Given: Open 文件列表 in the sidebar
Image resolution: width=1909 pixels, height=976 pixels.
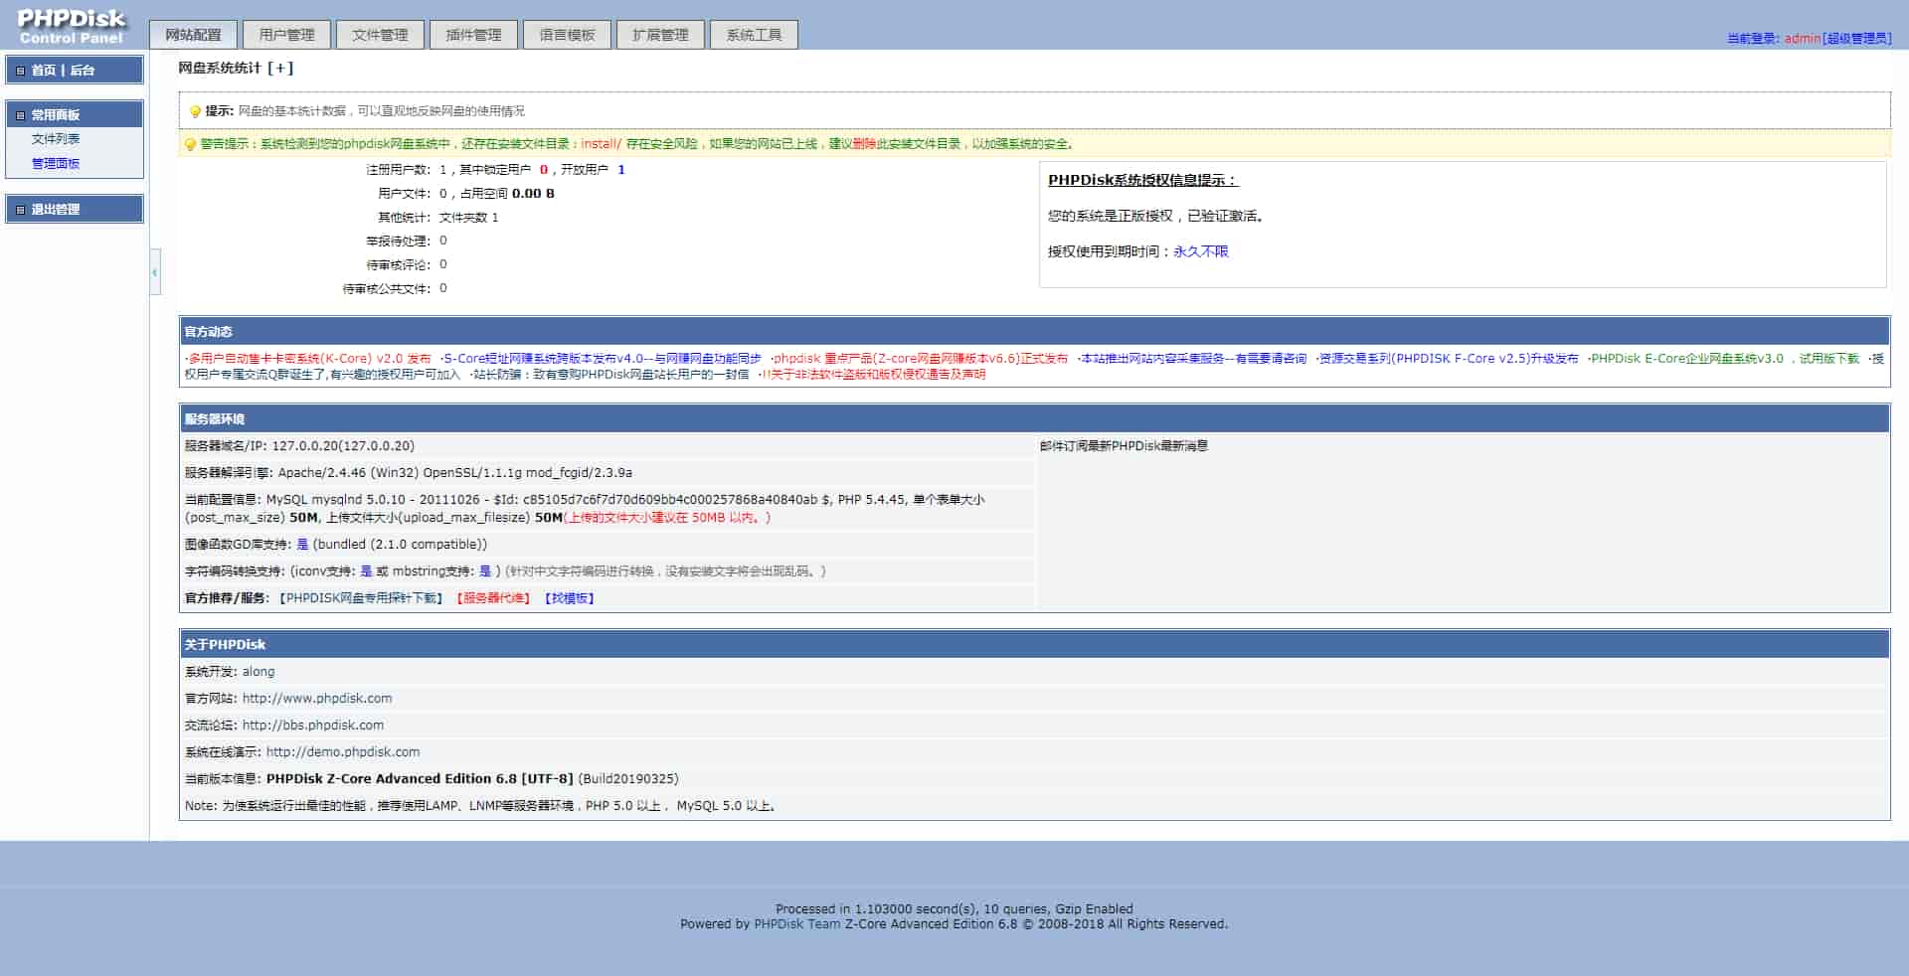Looking at the screenshot, I should [x=56, y=139].
